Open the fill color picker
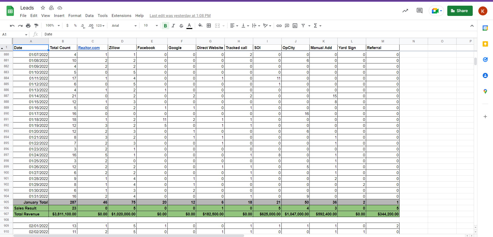The width and height of the screenshot is (493, 237). coord(200,26)
